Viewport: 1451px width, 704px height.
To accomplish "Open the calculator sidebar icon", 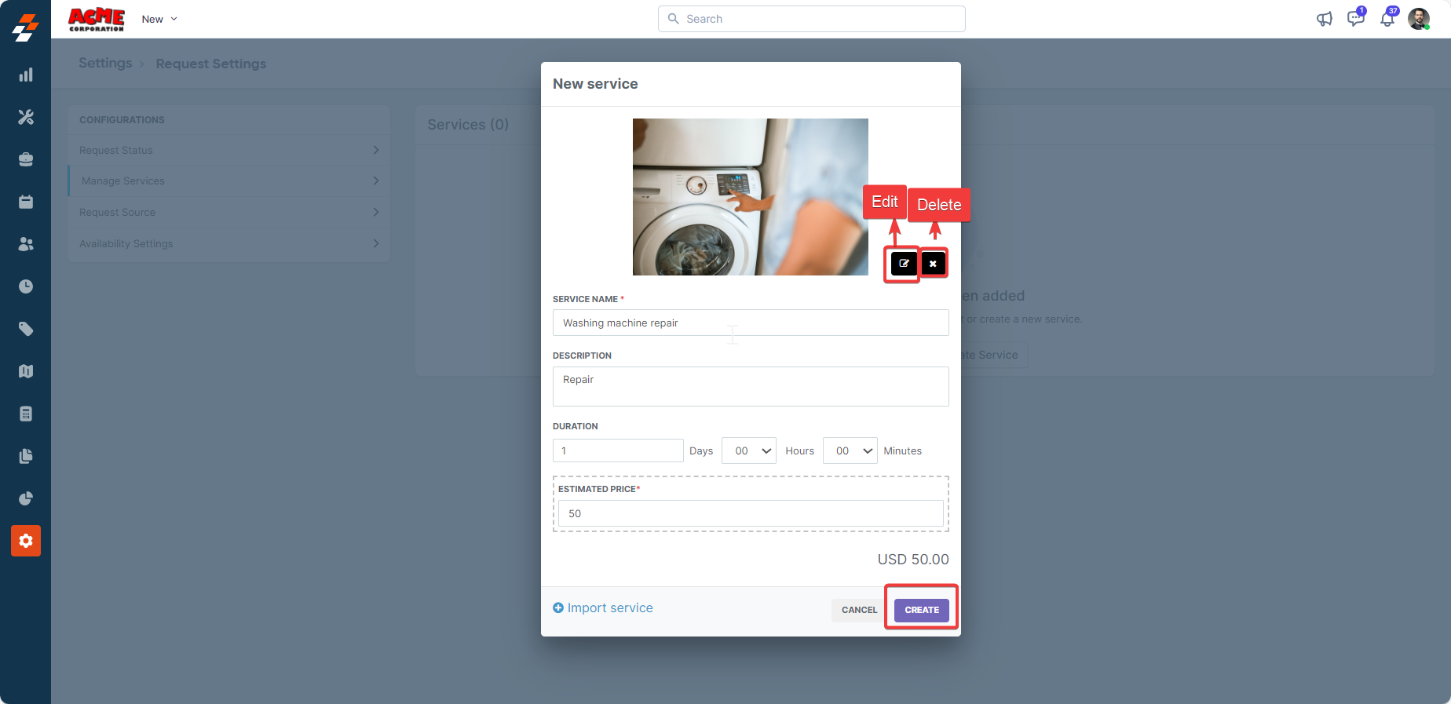I will 26,414.
